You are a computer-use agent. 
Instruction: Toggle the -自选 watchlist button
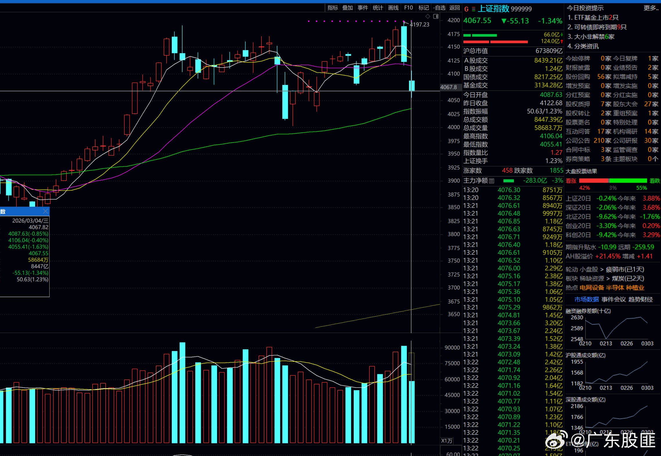pyautogui.click(x=439, y=8)
